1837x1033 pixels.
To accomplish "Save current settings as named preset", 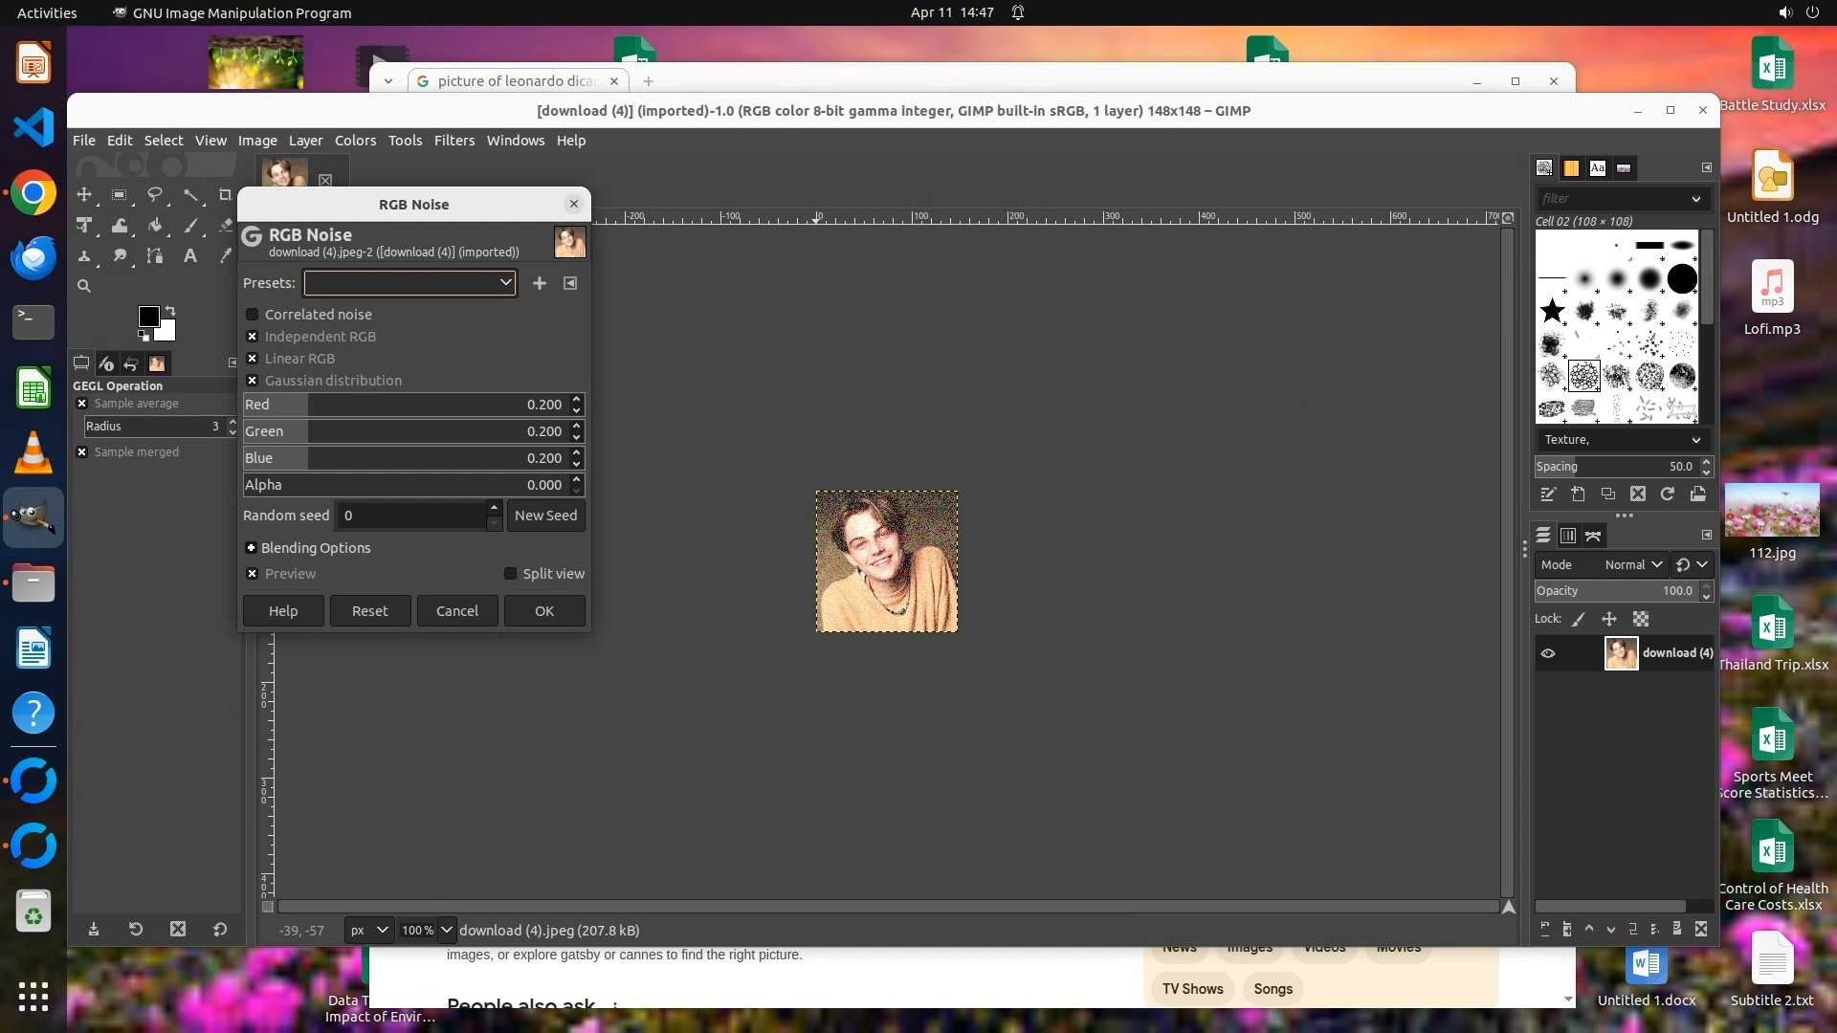I will coord(540,283).
